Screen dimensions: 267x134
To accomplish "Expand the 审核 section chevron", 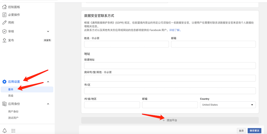I will point(48,31).
